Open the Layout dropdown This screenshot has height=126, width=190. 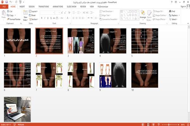[x=34, y=11]
